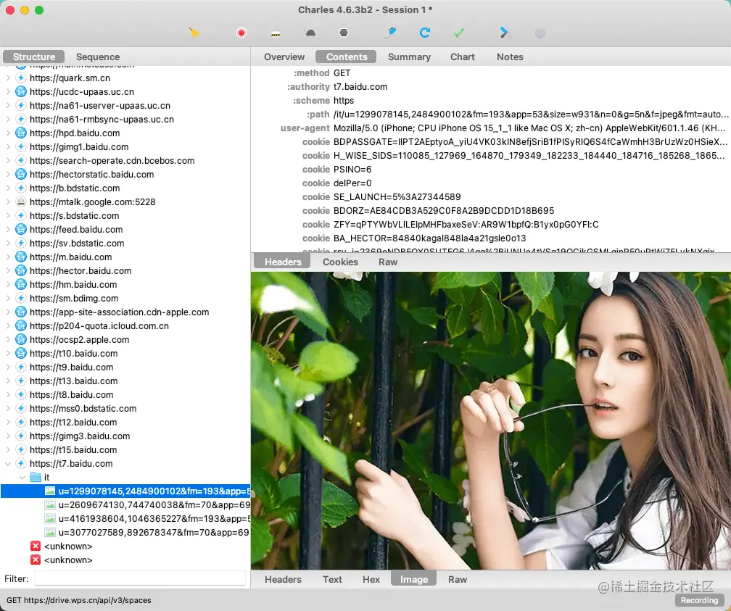Toggle SSL proxying toolbar icon
Image resolution: width=731 pixels, height=611 pixels.
click(276, 33)
